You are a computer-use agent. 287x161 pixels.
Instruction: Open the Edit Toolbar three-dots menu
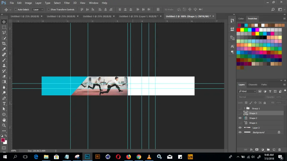coord(4,131)
